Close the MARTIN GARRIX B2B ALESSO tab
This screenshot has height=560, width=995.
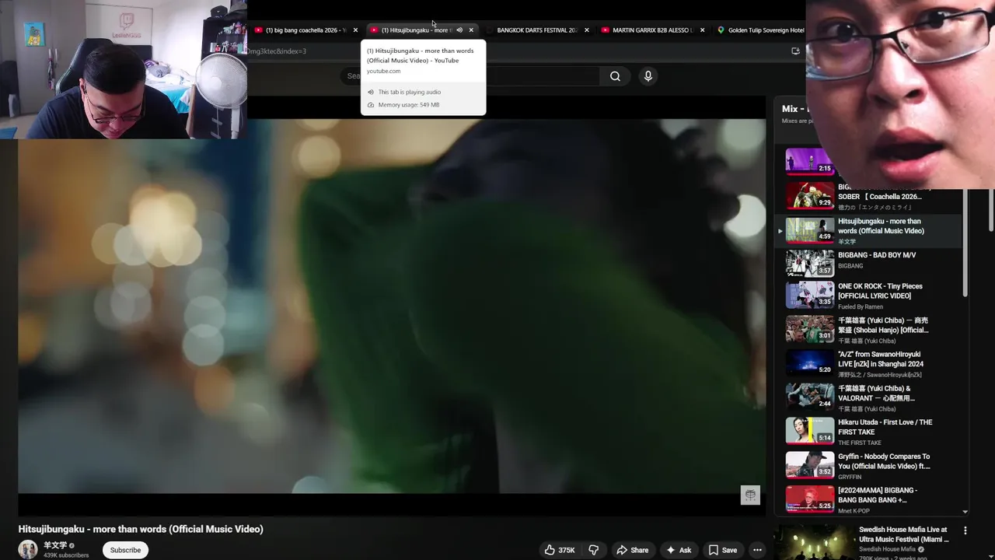coord(702,30)
